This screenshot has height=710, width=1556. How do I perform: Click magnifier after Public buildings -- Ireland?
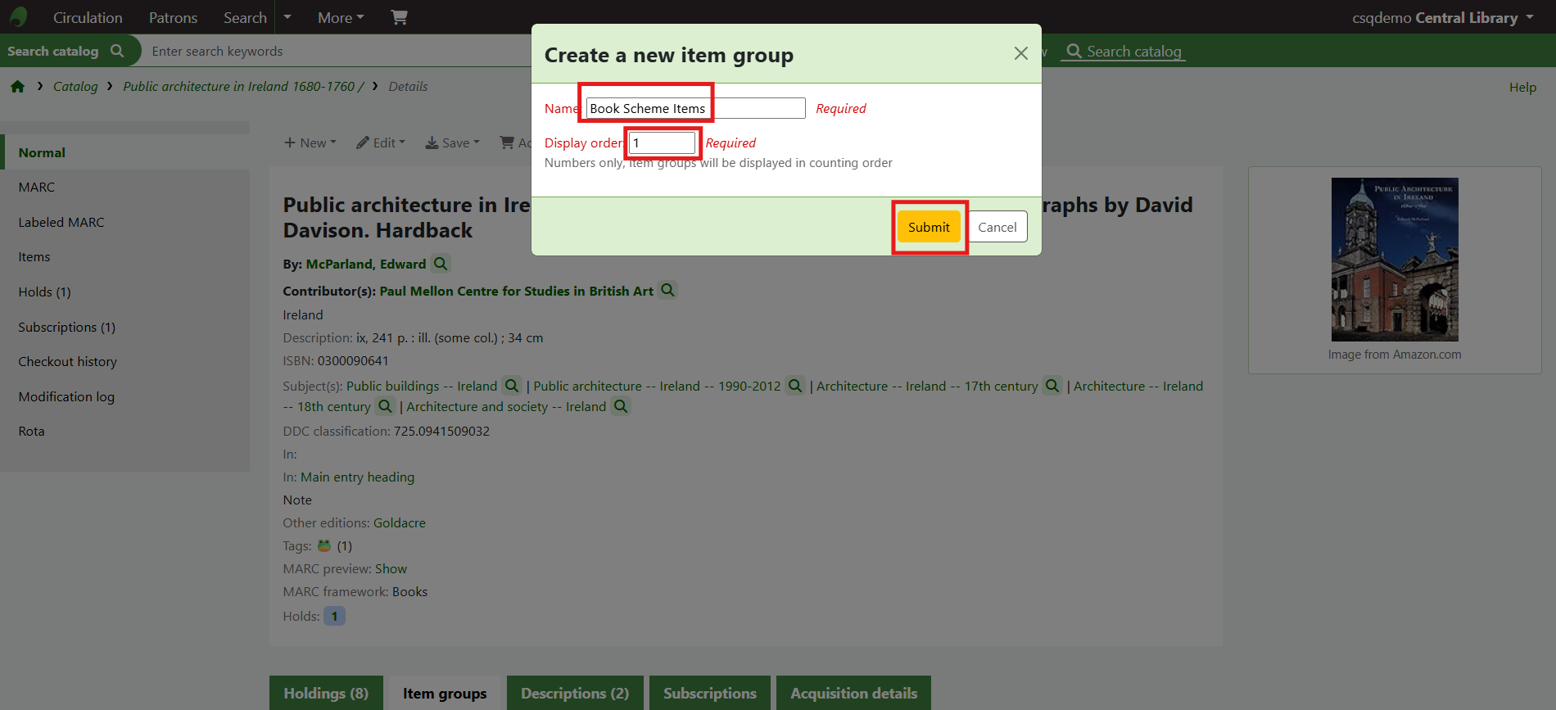click(x=512, y=385)
